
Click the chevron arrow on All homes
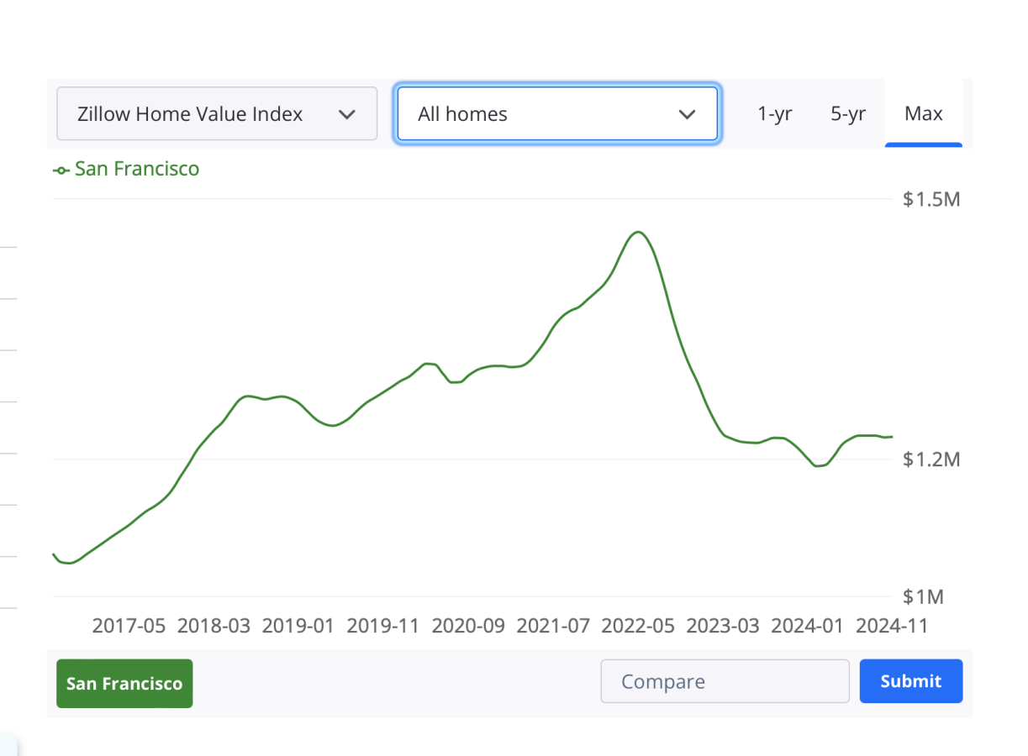tap(687, 114)
